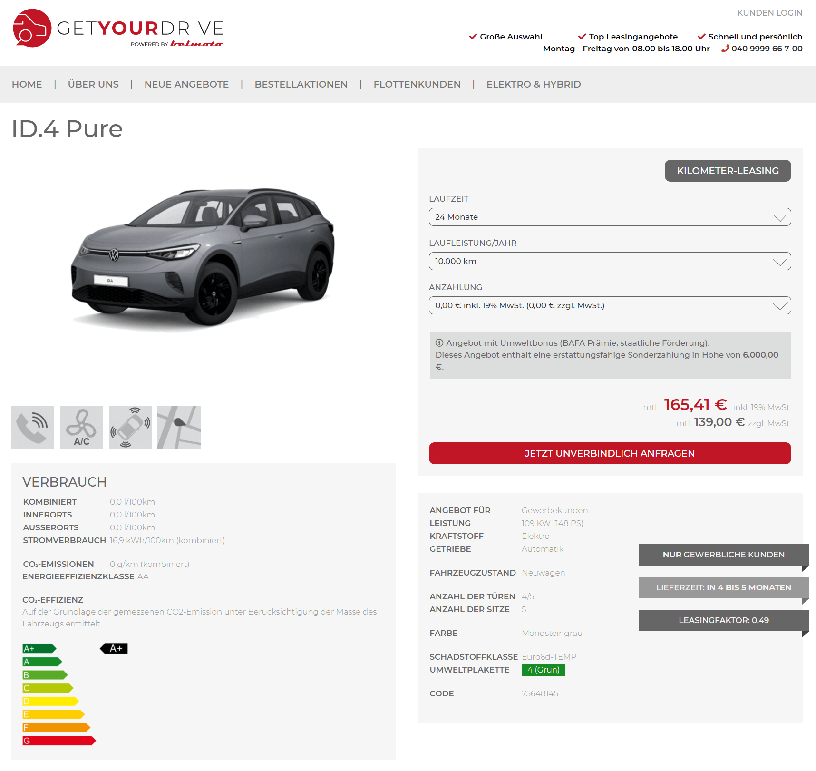816x771 pixels.
Task: Click the 139,00 € net monthly price
Action: 719,422
